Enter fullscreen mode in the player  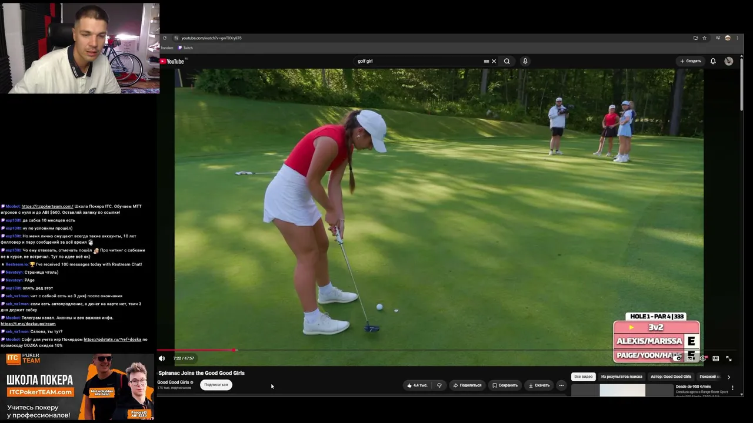[x=729, y=358]
